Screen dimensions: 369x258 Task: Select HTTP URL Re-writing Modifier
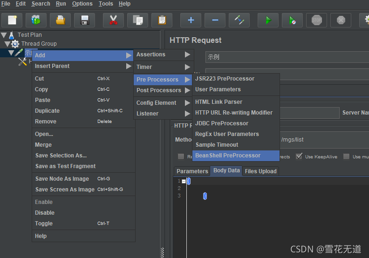click(x=236, y=113)
